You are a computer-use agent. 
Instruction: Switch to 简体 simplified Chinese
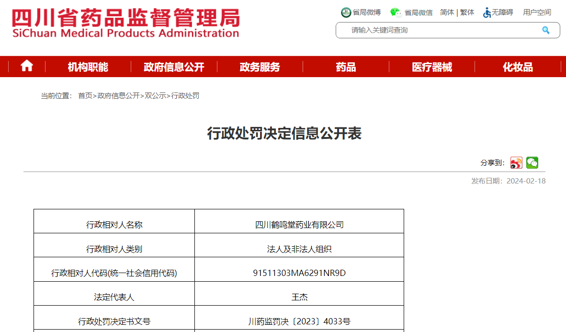click(447, 12)
